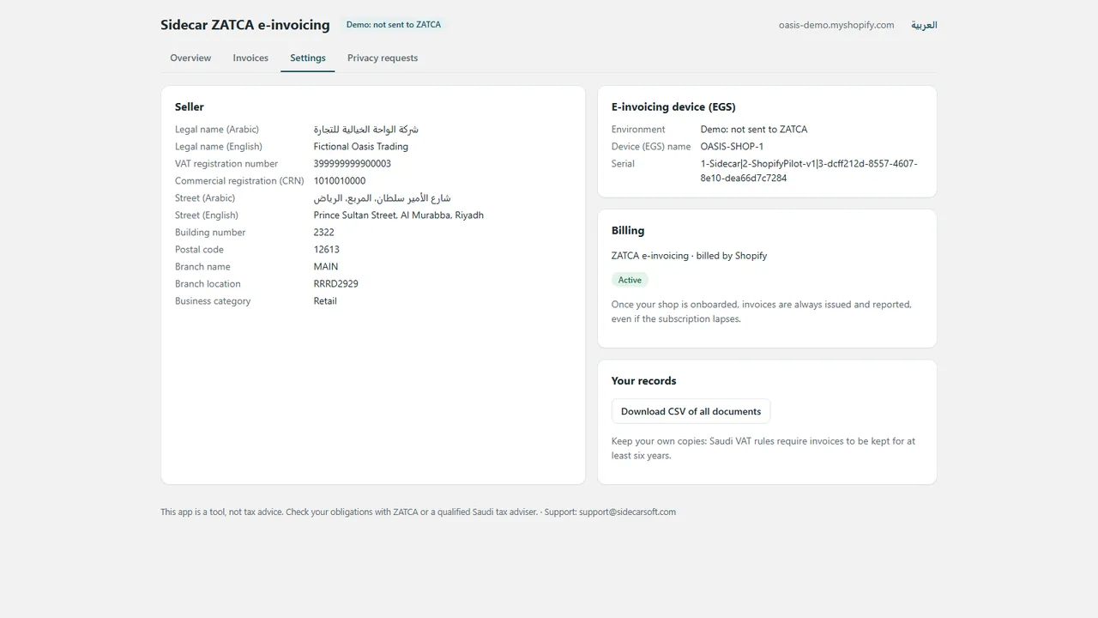This screenshot has height=618, width=1098.
Task: Switch language to العربية
Action: tap(924, 25)
